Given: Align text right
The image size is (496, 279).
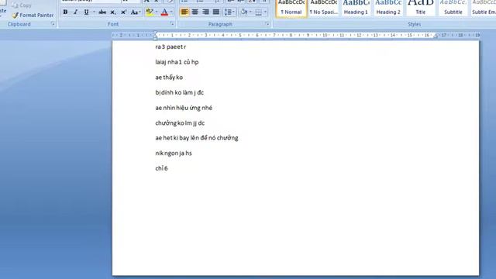Looking at the screenshot, I should click(205, 12).
